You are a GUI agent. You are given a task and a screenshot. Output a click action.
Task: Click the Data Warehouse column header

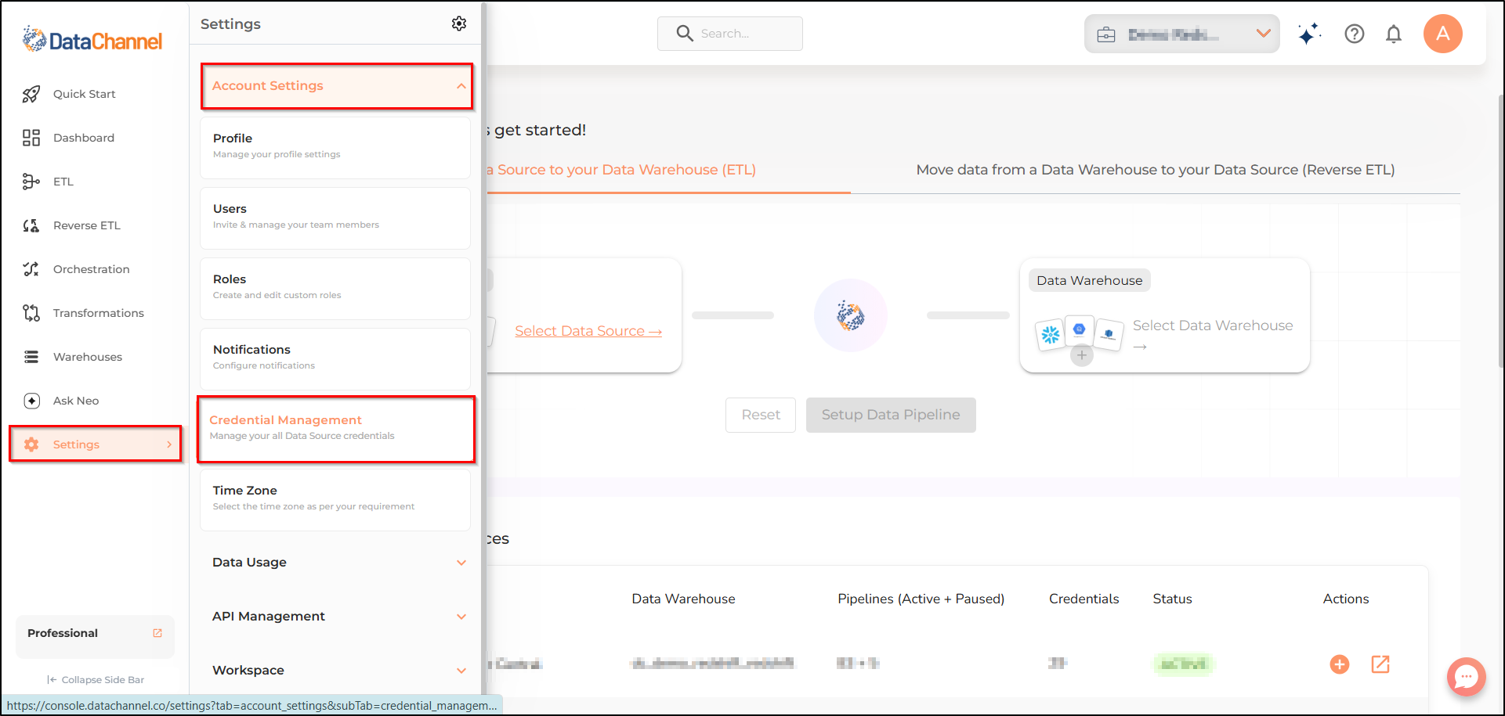pos(683,599)
